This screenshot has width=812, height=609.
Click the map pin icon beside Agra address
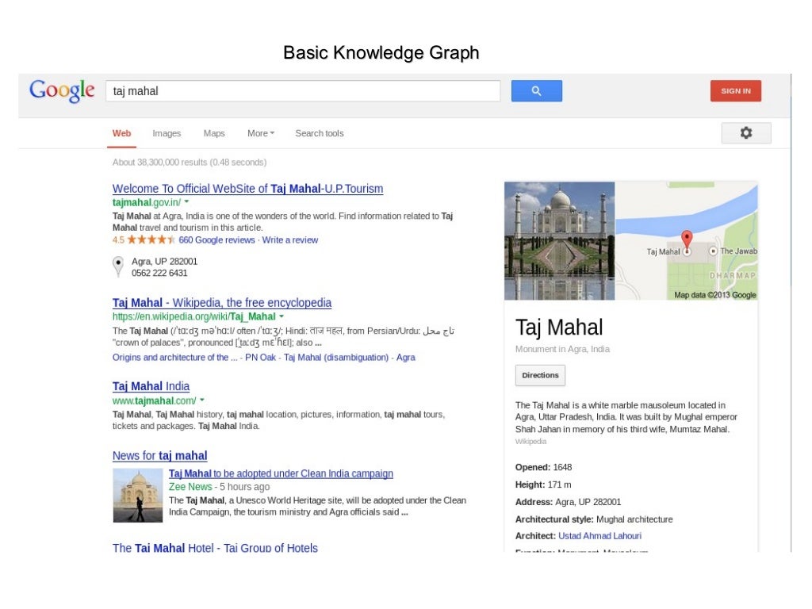click(119, 266)
